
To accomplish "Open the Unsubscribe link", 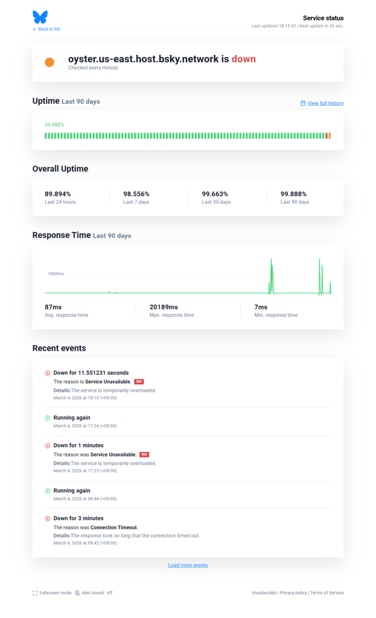I will (x=264, y=593).
